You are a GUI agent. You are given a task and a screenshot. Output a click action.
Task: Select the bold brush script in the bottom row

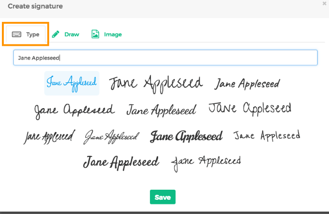tap(121, 162)
